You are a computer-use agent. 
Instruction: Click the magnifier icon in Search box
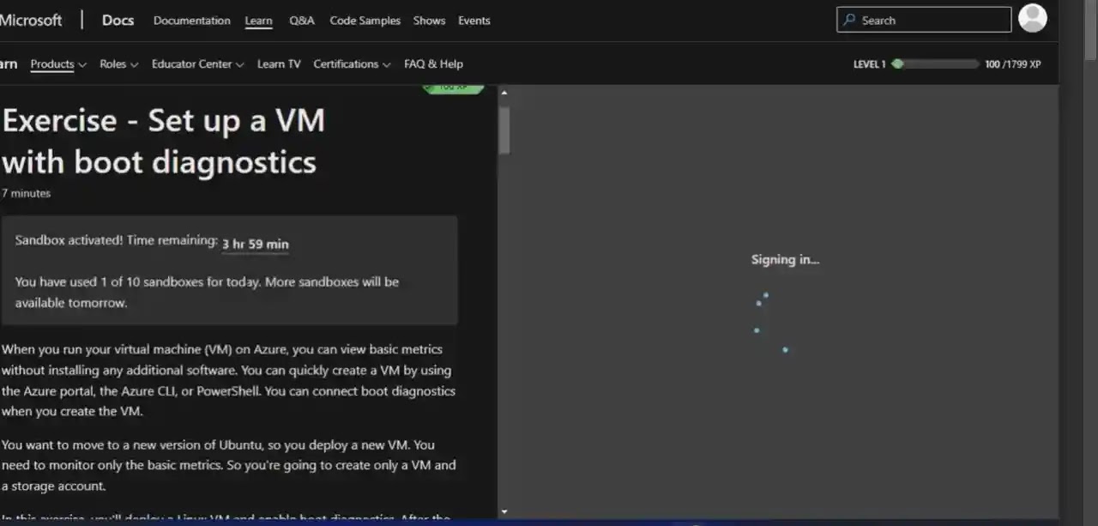(x=849, y=21)
